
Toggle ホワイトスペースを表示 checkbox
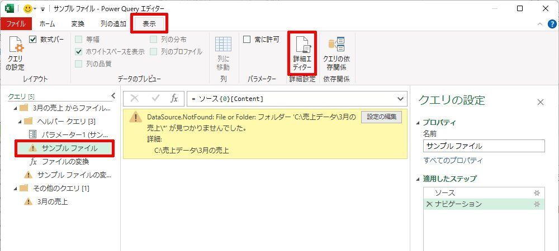click(79, 51)
